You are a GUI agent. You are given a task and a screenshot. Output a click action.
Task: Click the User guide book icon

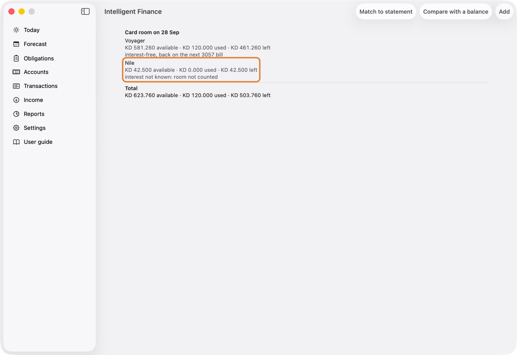16,142
